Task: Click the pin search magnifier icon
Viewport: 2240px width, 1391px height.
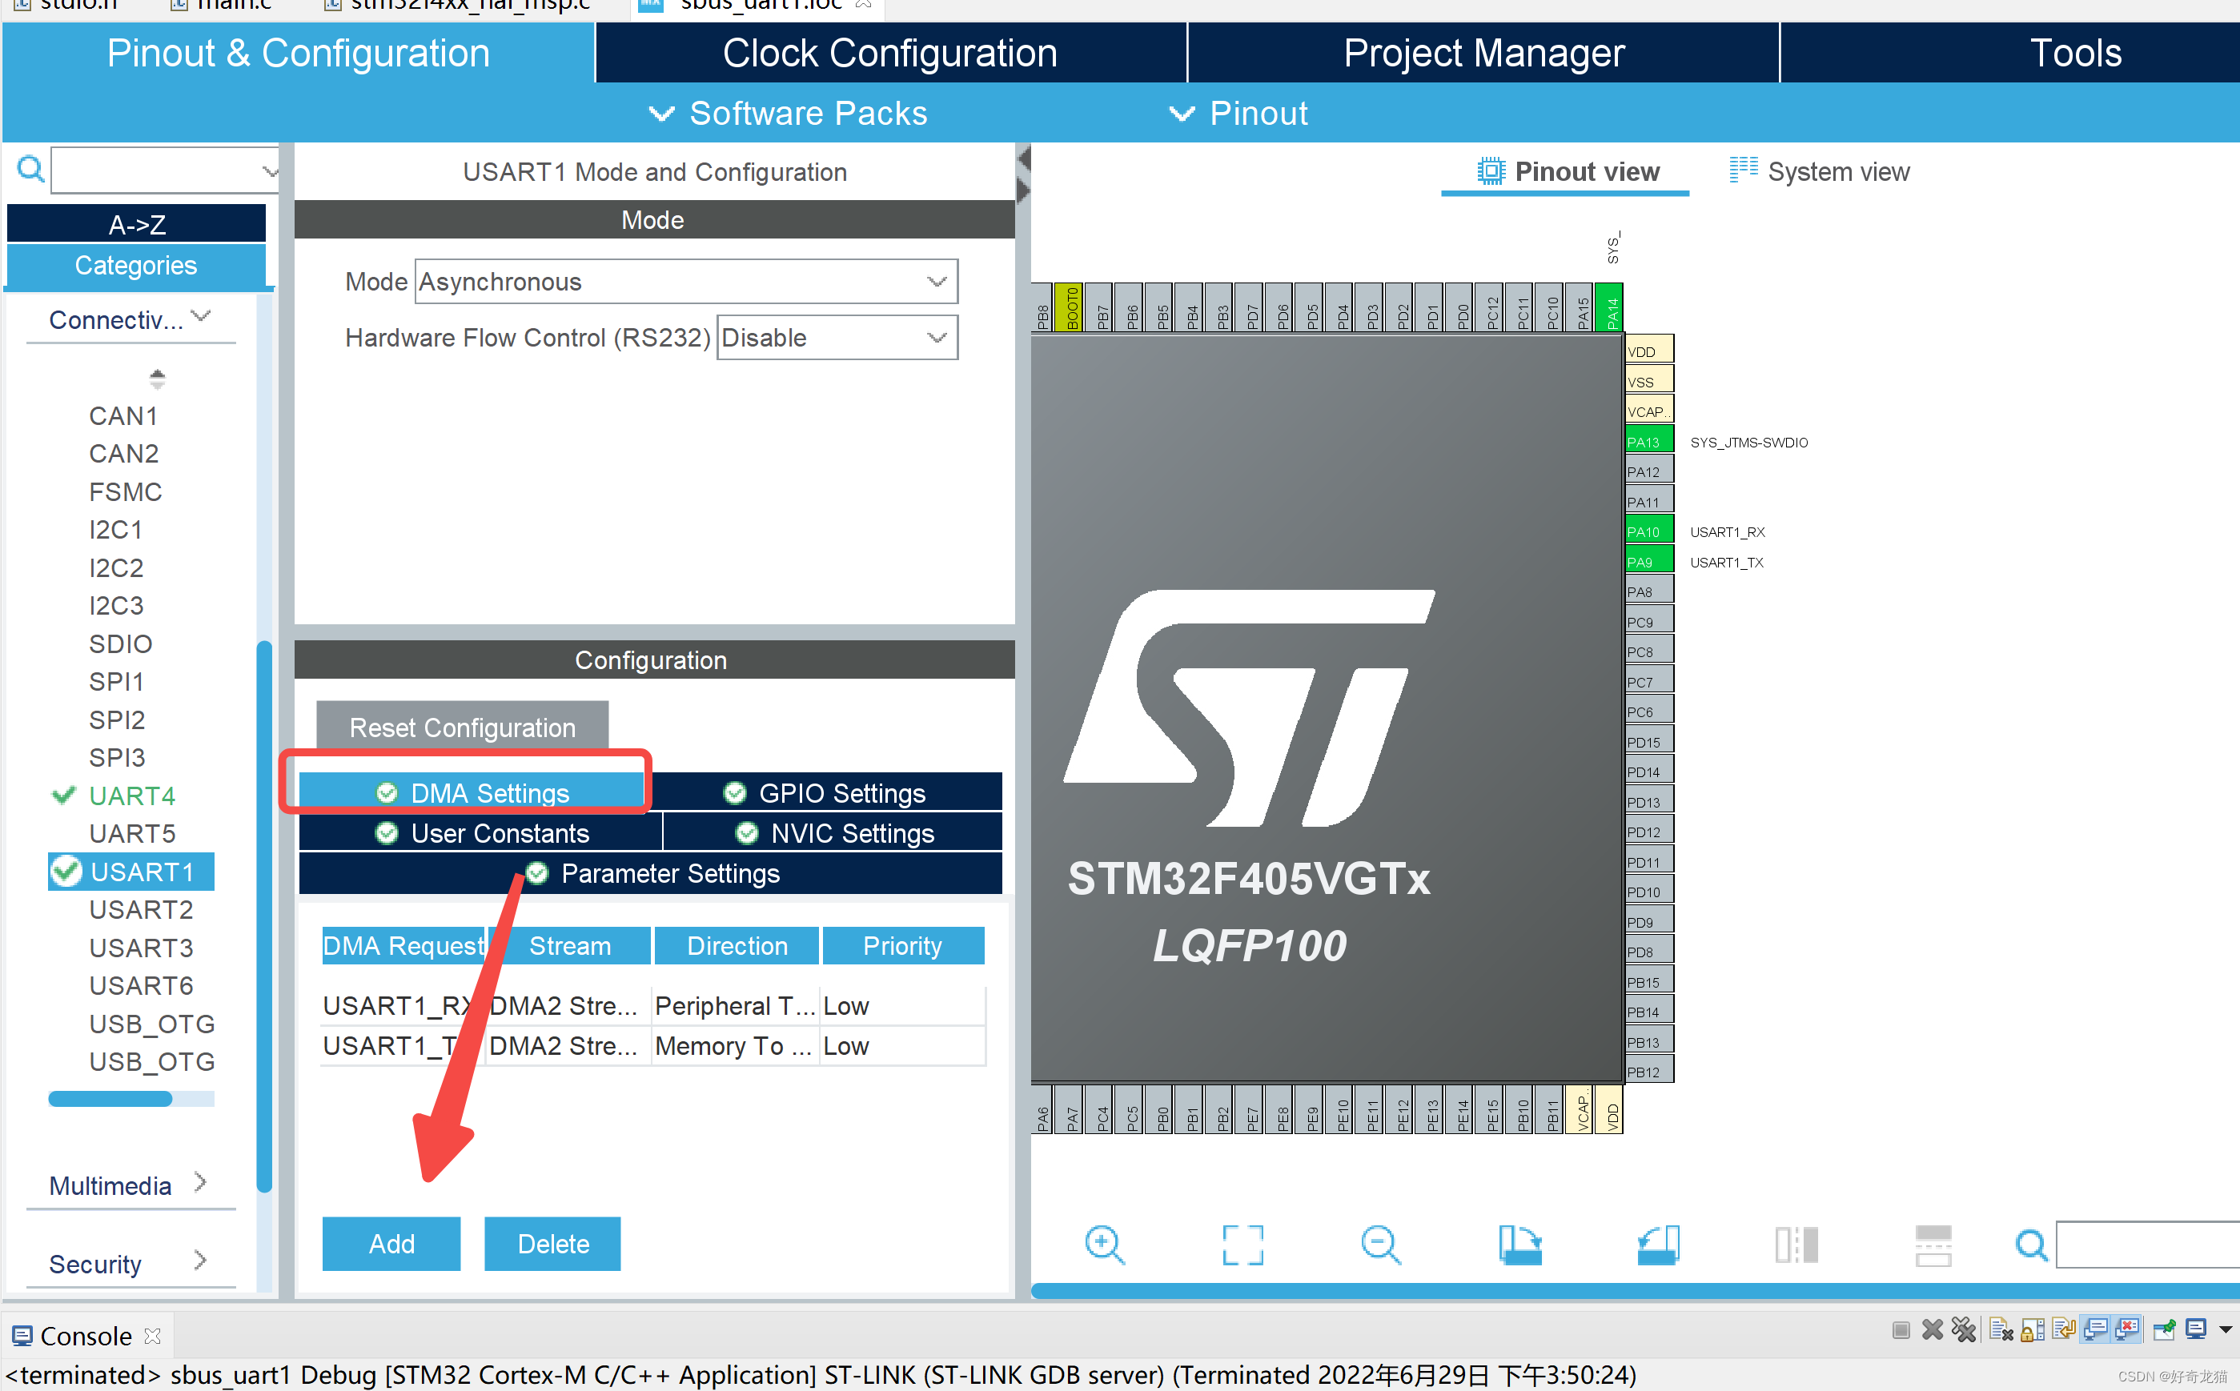Action: pyautogui.click(x=2031, y=1245)
